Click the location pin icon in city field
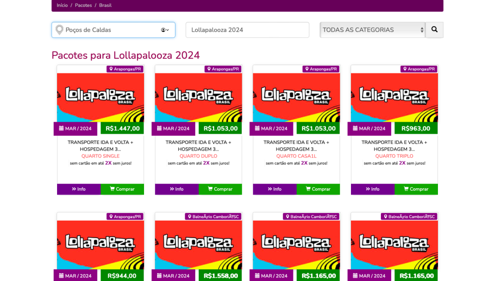 (x=59, y=30)
